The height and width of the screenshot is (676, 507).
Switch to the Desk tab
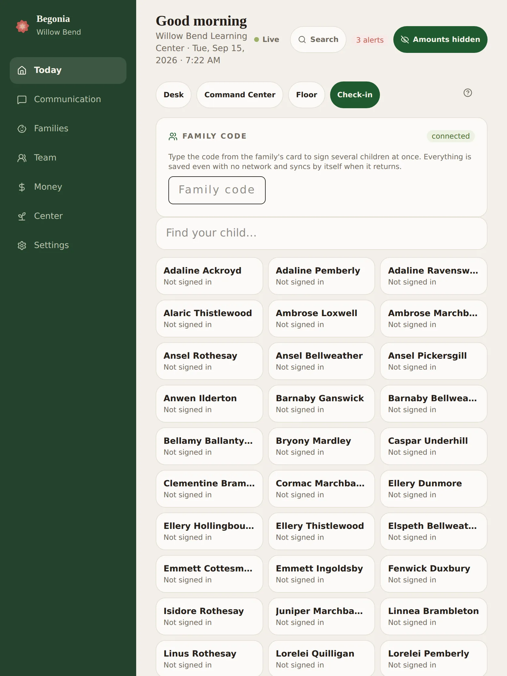174,95
